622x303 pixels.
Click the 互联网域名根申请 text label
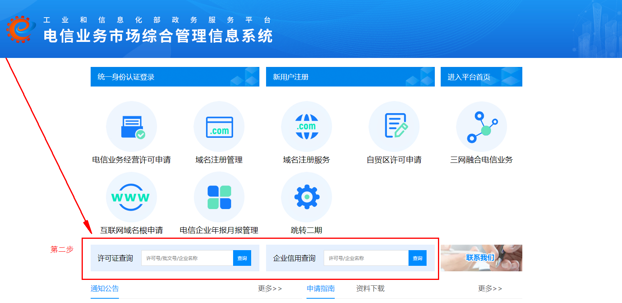click(131, 230)
